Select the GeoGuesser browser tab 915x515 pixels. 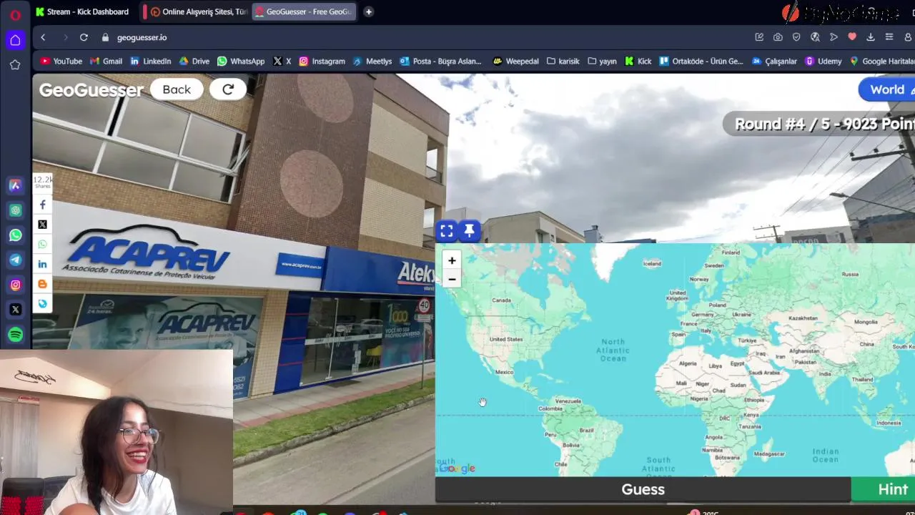(305, 11)
